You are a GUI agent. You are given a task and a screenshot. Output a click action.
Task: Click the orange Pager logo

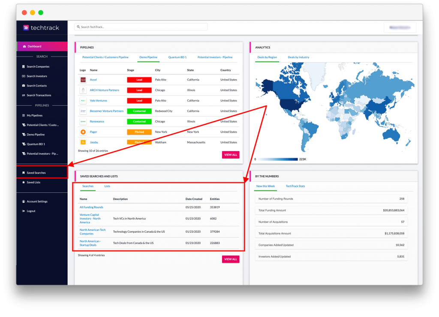[x=83, y=132]
